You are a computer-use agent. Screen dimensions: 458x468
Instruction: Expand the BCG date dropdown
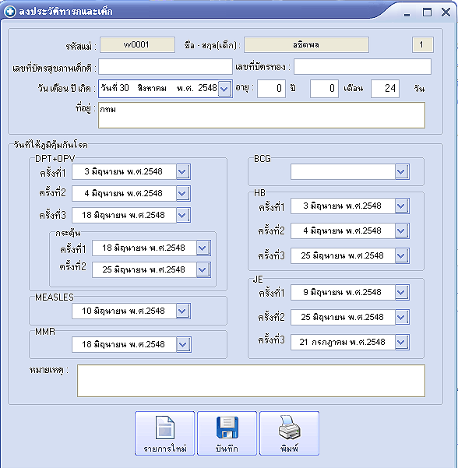coord(402,171)
